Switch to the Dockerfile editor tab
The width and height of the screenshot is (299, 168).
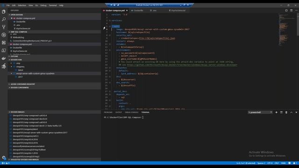[138, 10]
